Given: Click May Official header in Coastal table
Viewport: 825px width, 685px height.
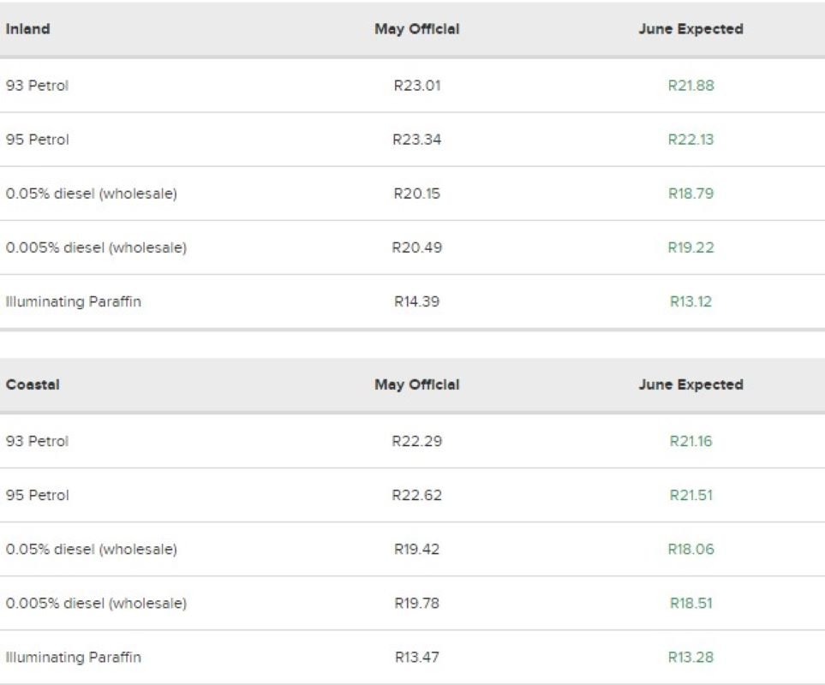Looking at the screenshot, I should [x=416, y=384].
